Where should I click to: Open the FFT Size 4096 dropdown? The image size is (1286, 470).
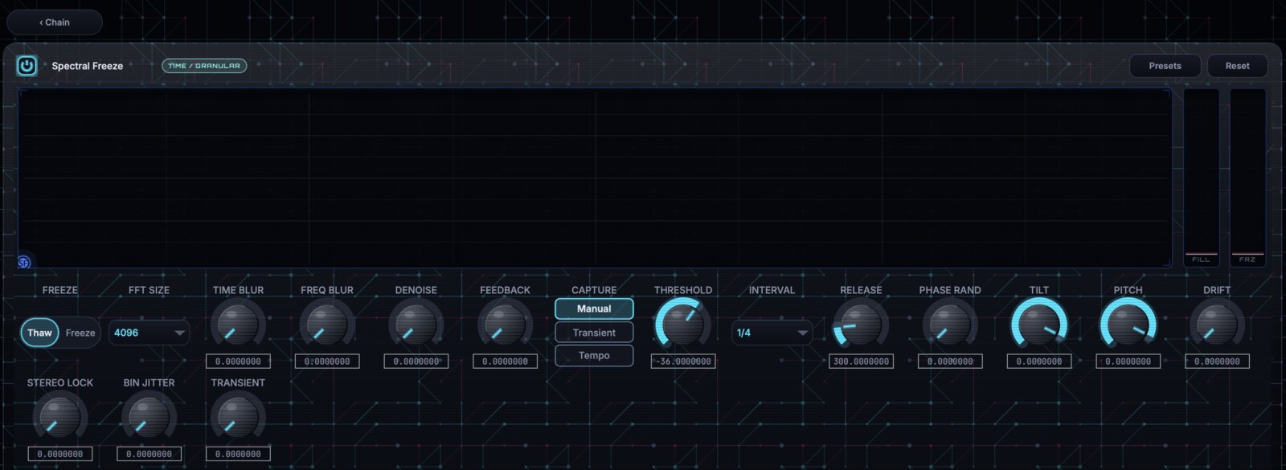149,333
